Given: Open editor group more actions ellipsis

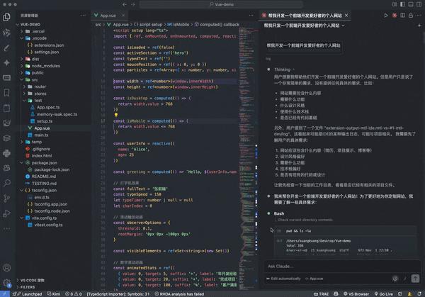Looking at the screenshot, I should coord(251,16).
